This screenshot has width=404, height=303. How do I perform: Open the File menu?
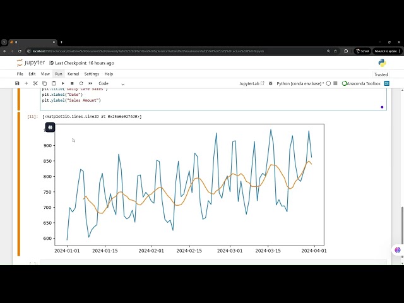pos(20,74)
